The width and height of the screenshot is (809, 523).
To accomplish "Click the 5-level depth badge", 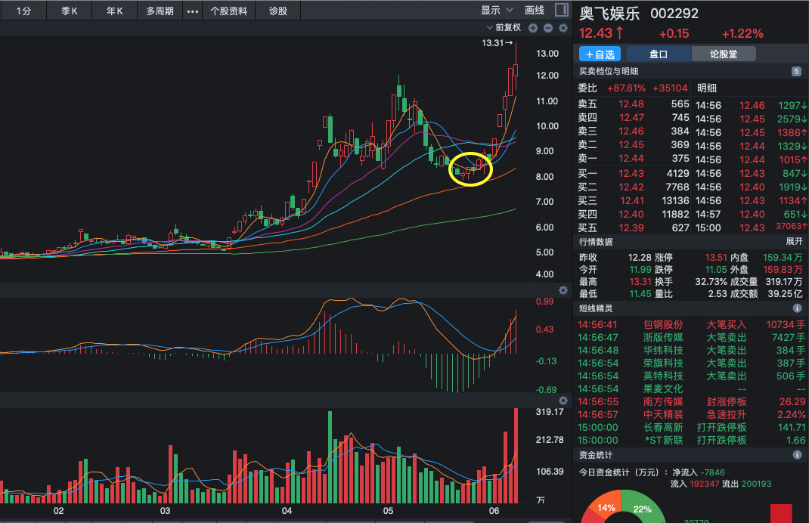I will [797, 72].
